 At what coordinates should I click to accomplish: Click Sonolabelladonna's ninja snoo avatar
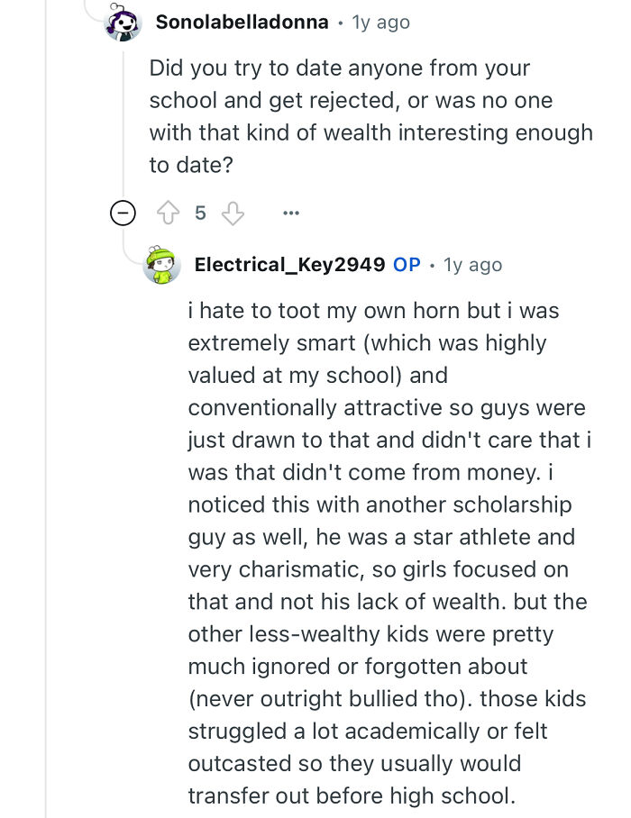coord(122,23)
